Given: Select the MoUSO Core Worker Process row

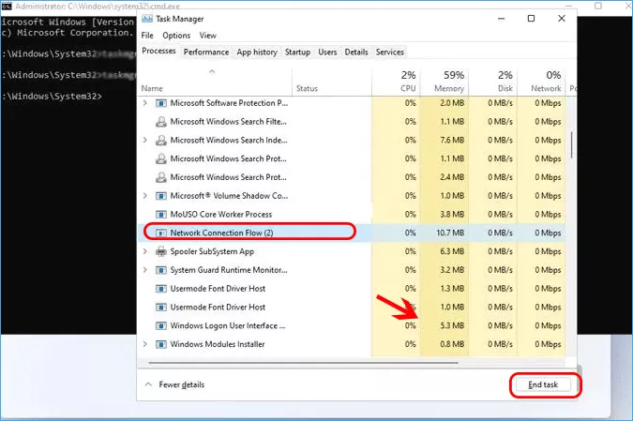Looking at the screenshot, I should [352, 215].
